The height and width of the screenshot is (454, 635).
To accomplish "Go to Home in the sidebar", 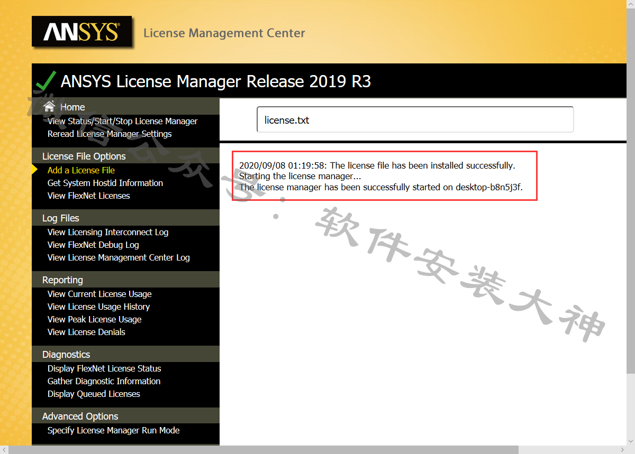I will tap(72, 107).
